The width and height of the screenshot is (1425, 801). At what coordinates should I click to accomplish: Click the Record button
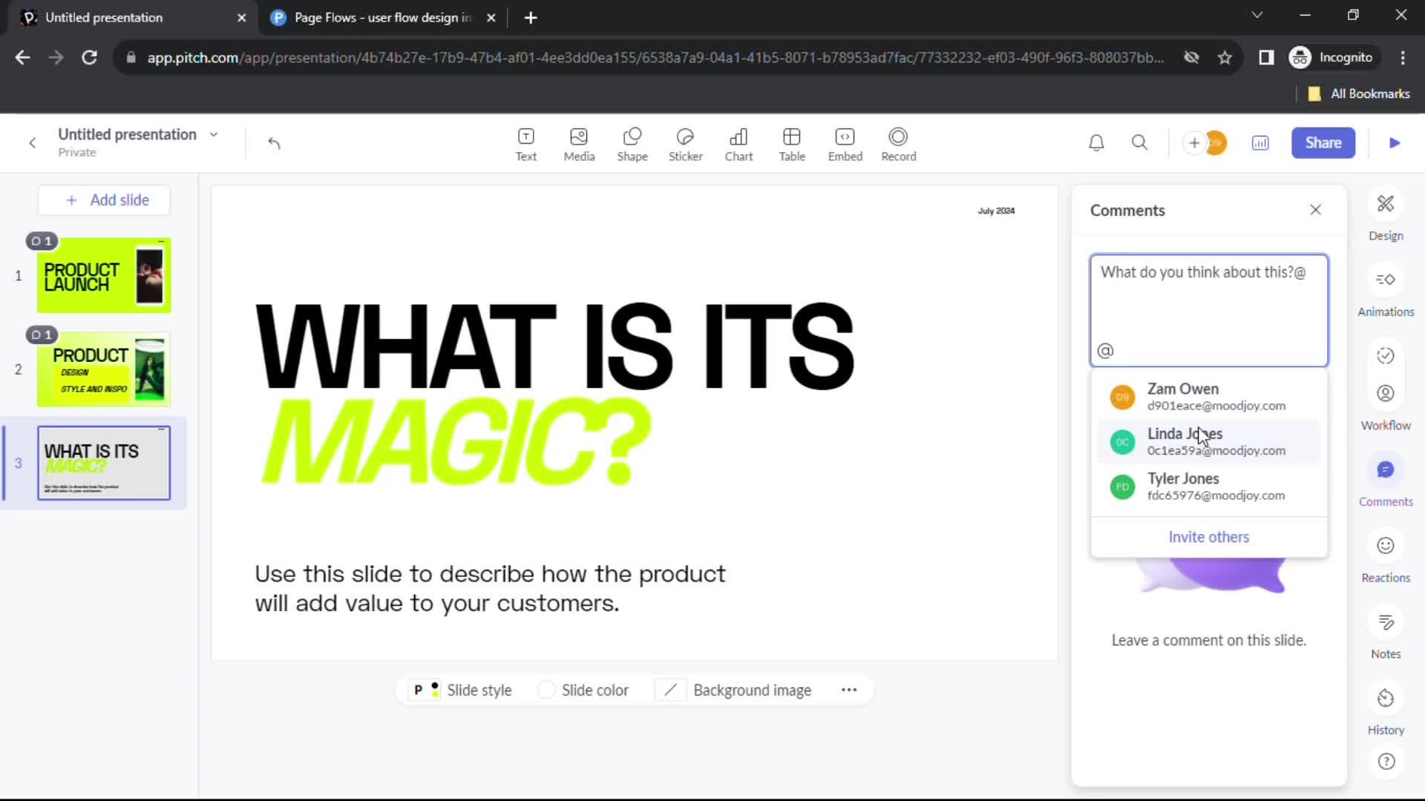tap(899, 142)
